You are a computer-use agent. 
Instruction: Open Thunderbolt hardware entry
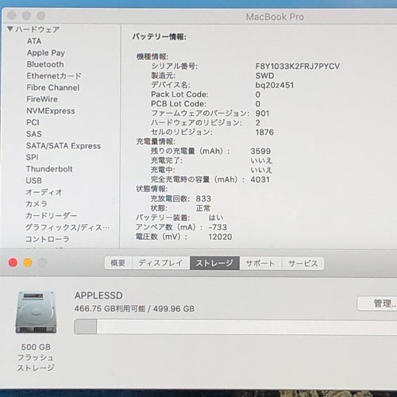point(49,169)
